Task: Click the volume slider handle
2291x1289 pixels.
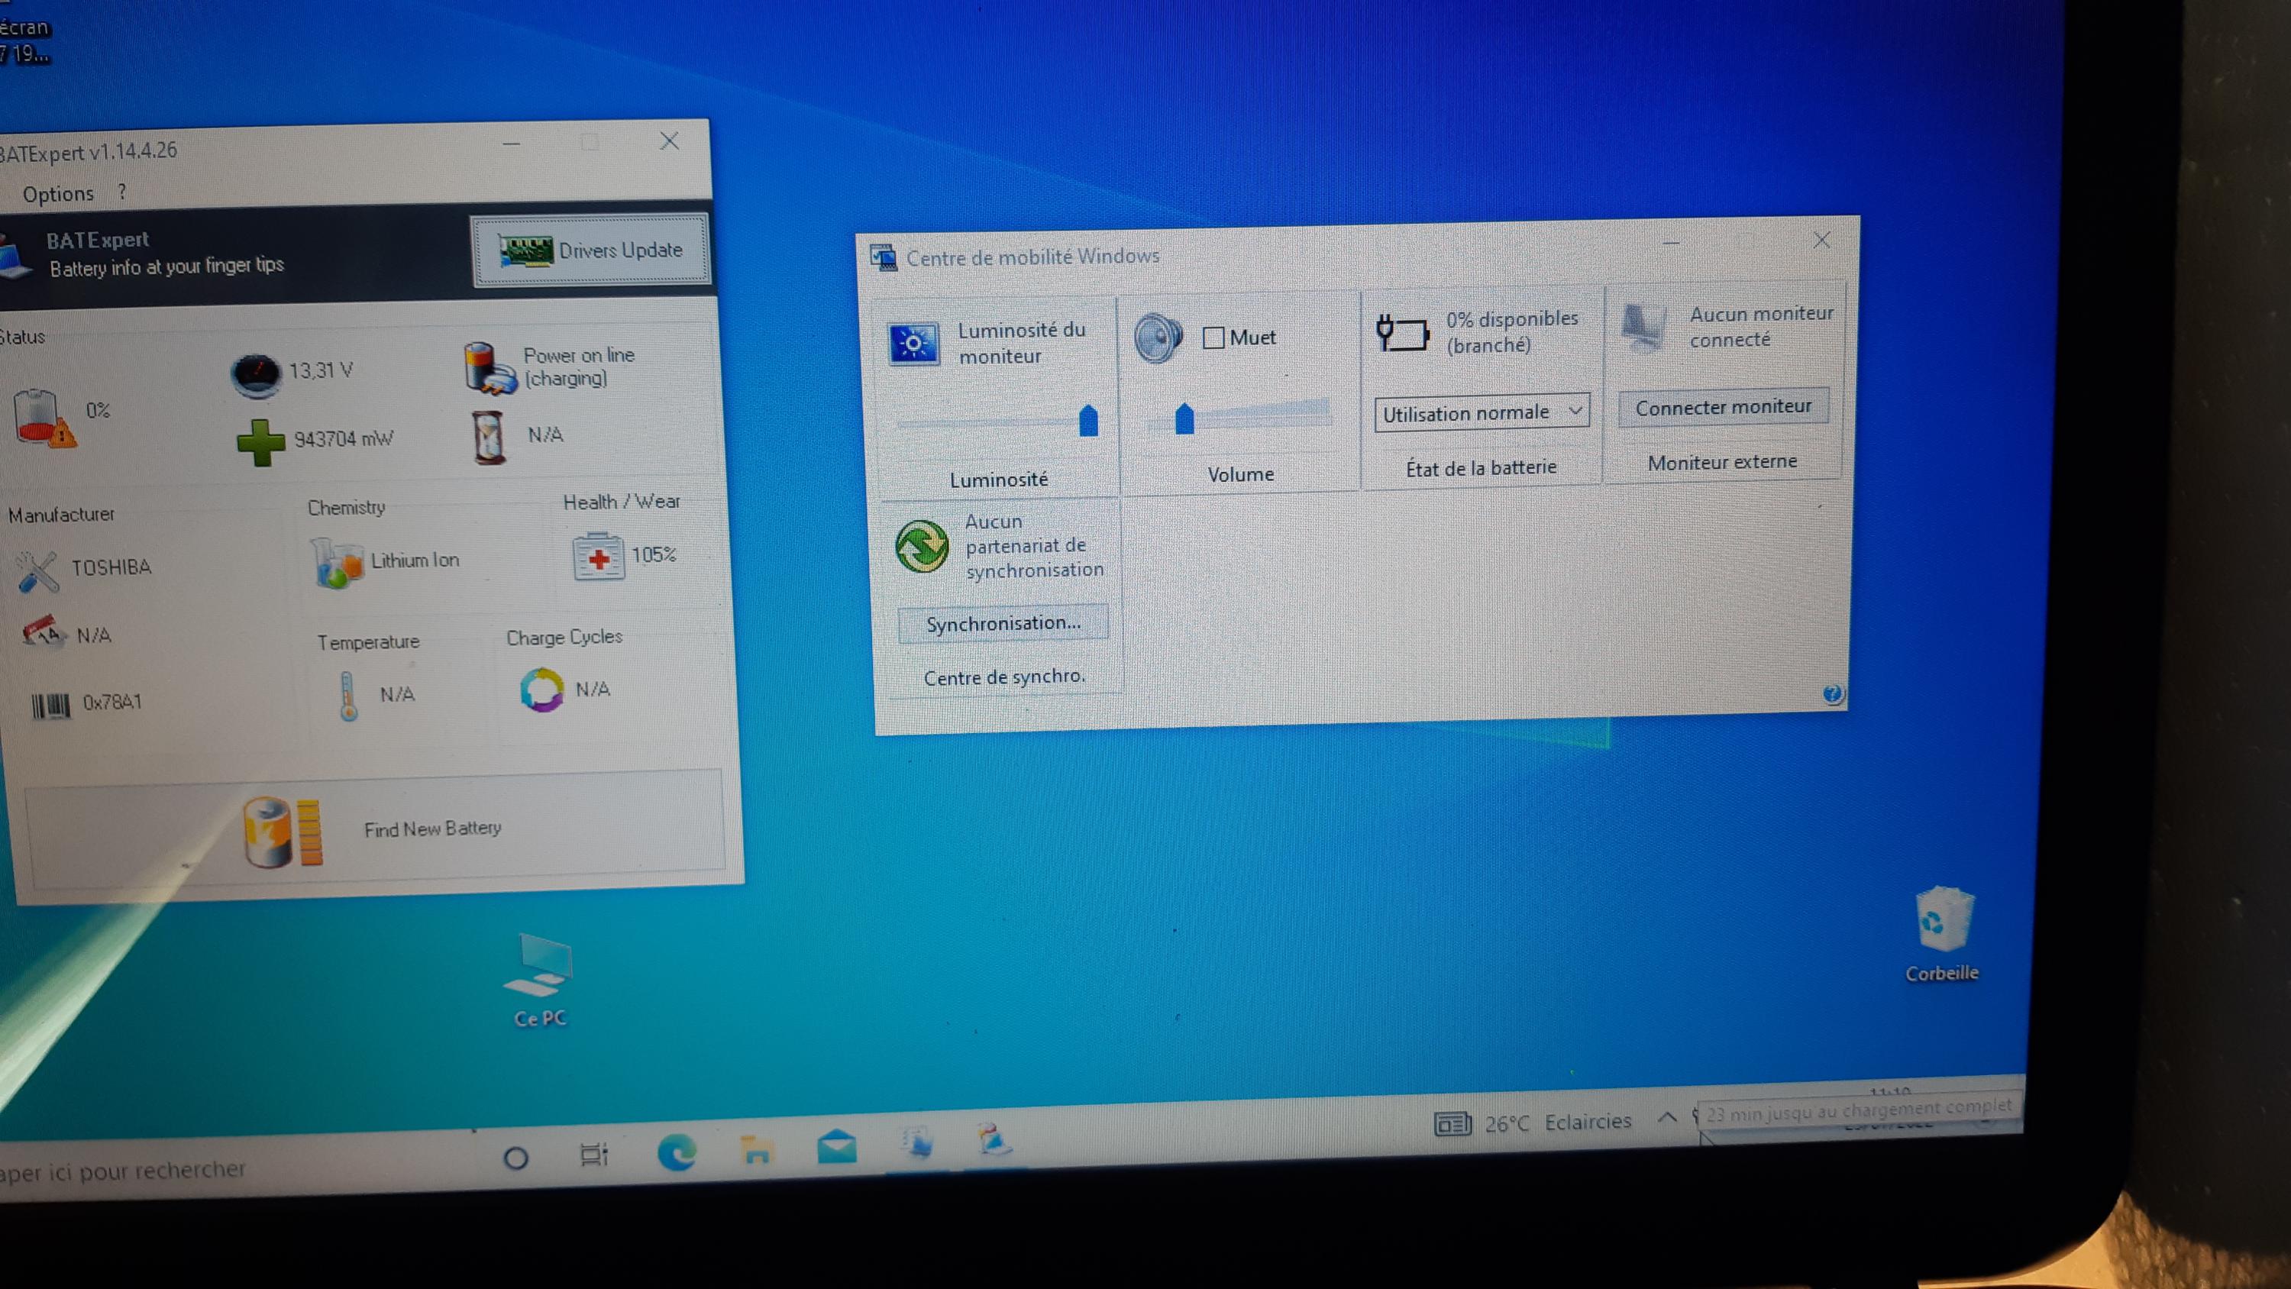Action: tap(1184, 419)
